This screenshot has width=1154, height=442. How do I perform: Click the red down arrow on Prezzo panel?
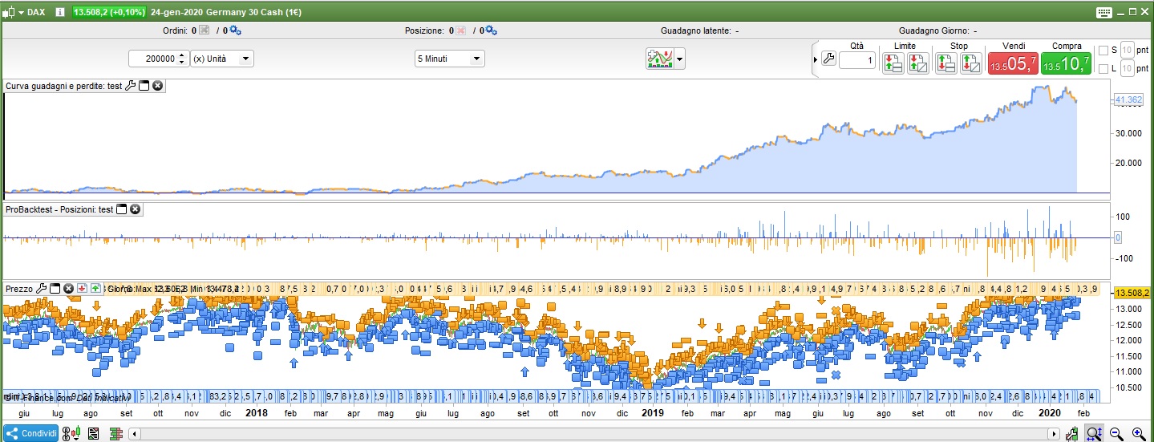83,288
